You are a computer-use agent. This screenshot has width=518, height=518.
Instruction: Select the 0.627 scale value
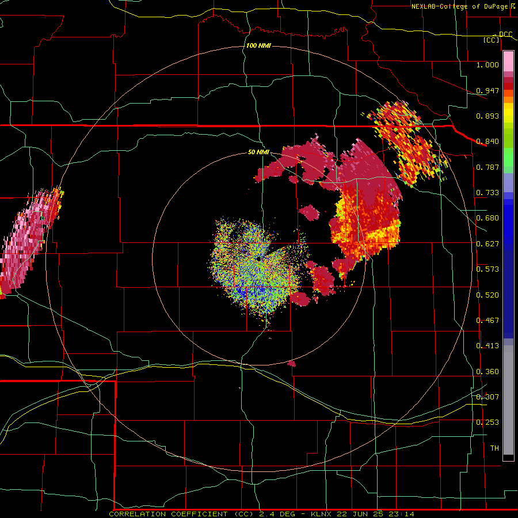coord(487,244)
